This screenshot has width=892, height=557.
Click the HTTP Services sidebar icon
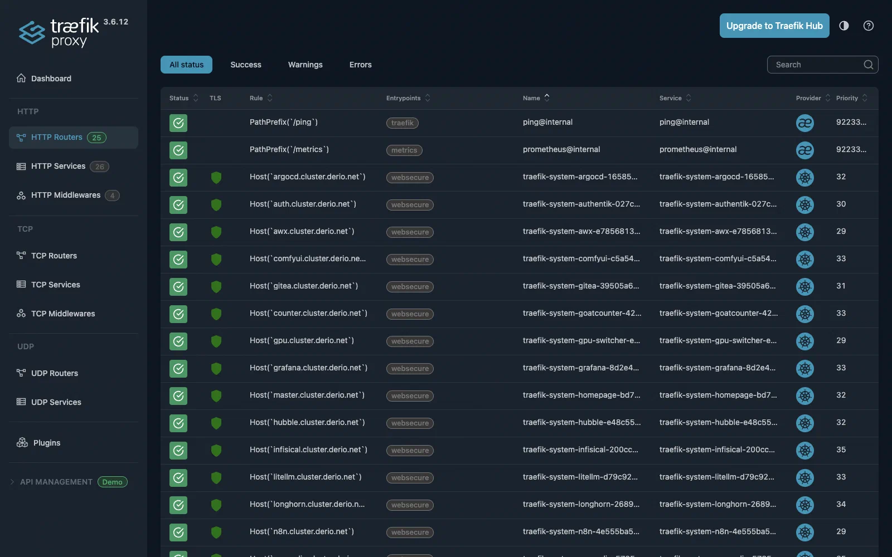pos(21,166)
